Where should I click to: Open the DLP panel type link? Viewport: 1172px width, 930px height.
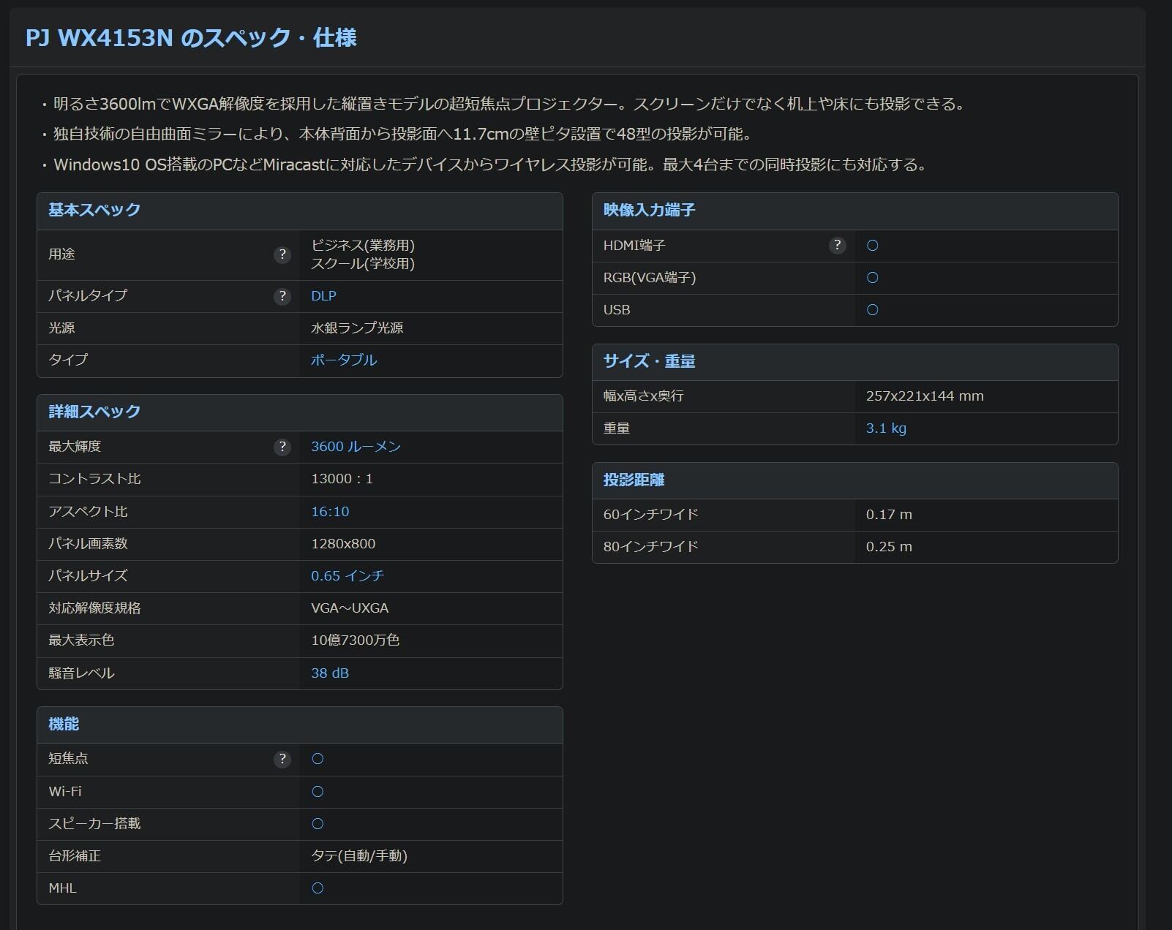323,296
